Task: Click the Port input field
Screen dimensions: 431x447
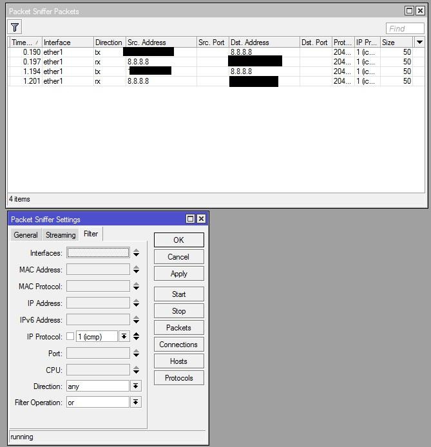Action: click(98, 353)
